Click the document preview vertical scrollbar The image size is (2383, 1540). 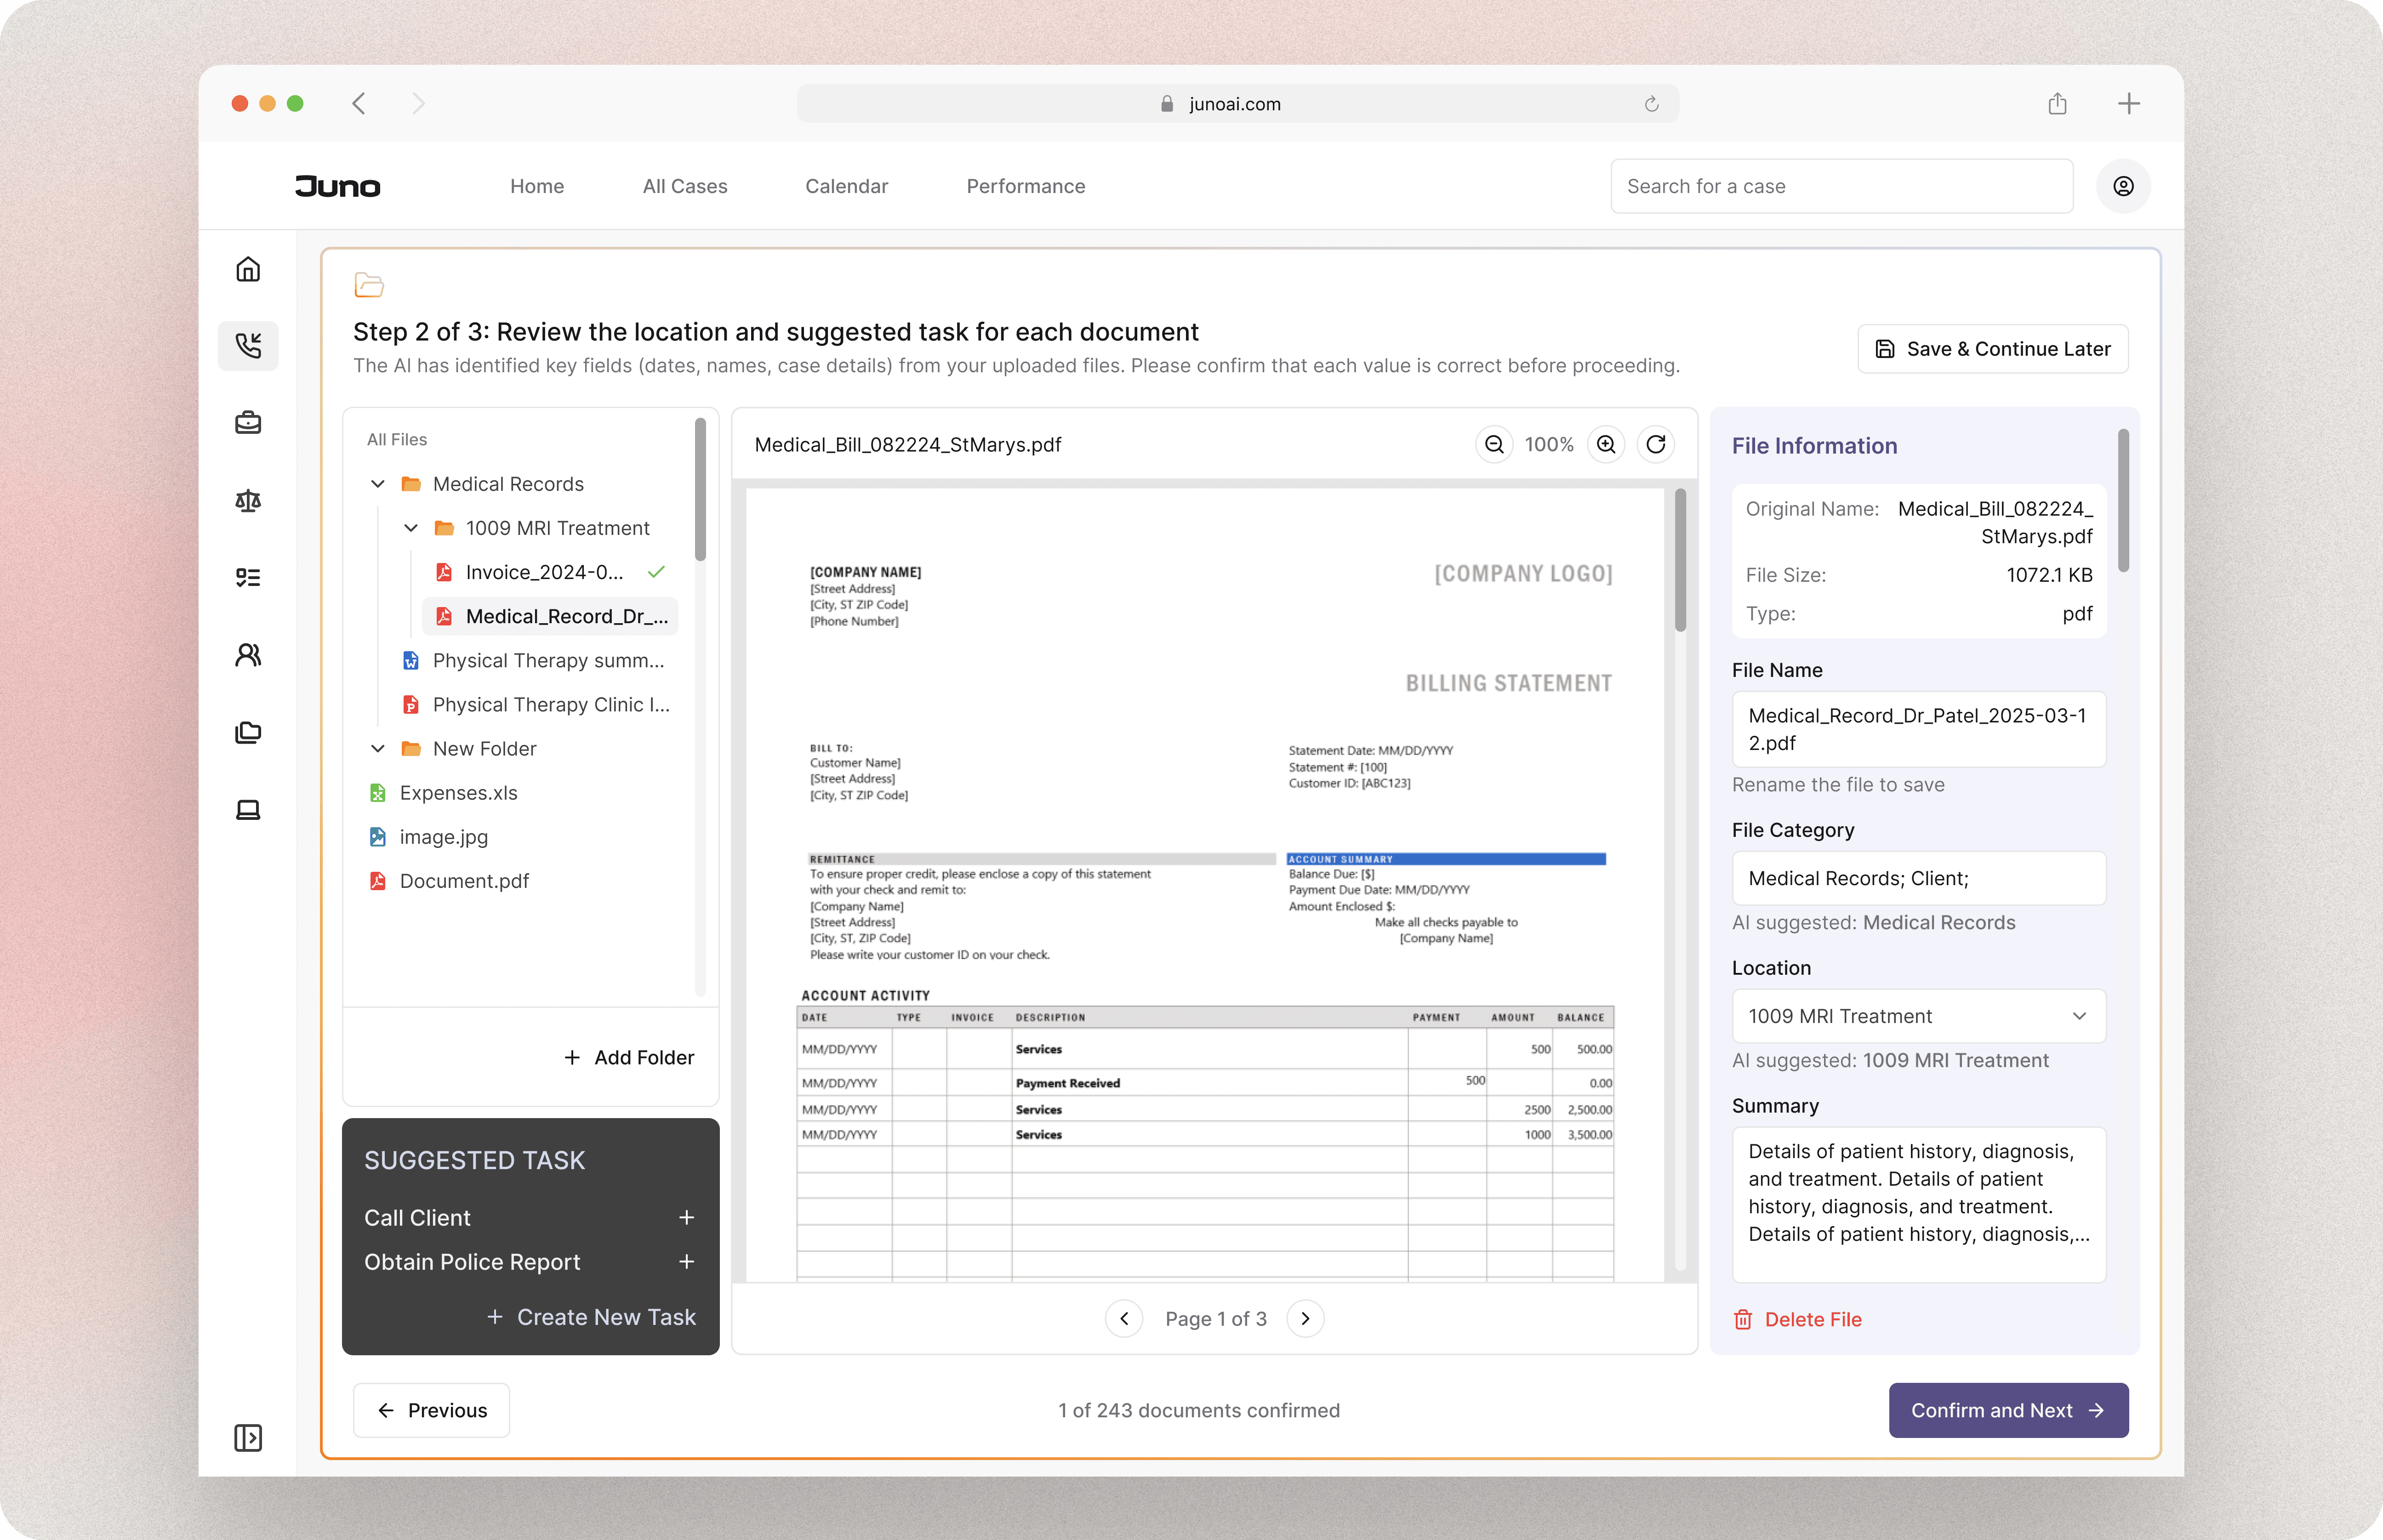click(x=1680, y=561)
